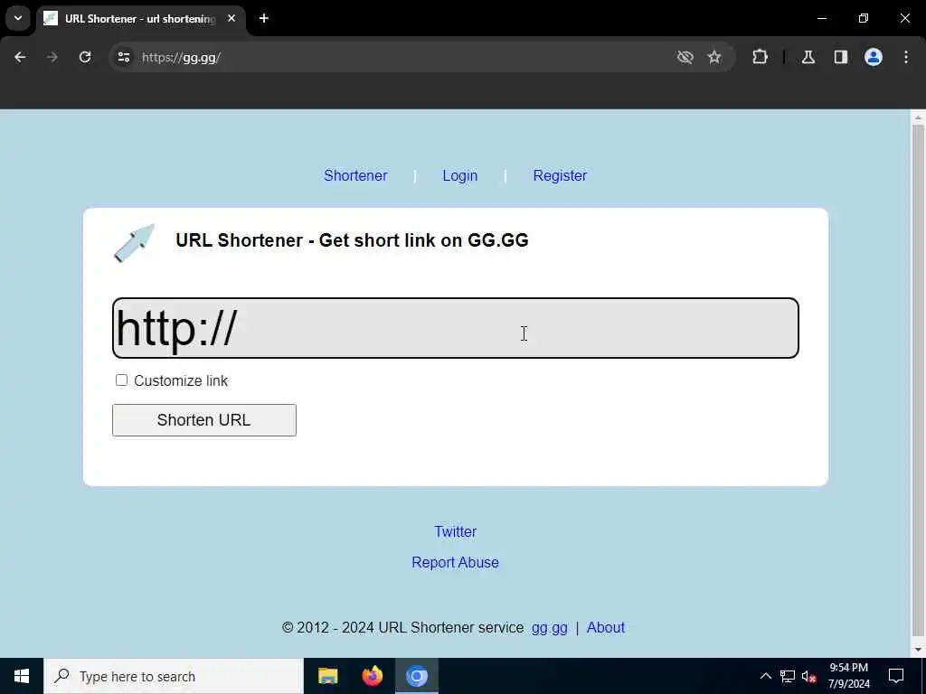The height and width of the screenshot is (694, 926).
Task: Open the Twitter link
Action: point(456,531)
